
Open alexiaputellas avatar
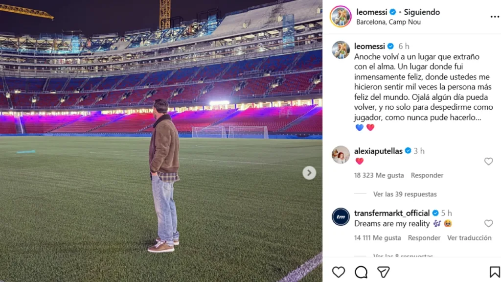(x=341, y=155)
